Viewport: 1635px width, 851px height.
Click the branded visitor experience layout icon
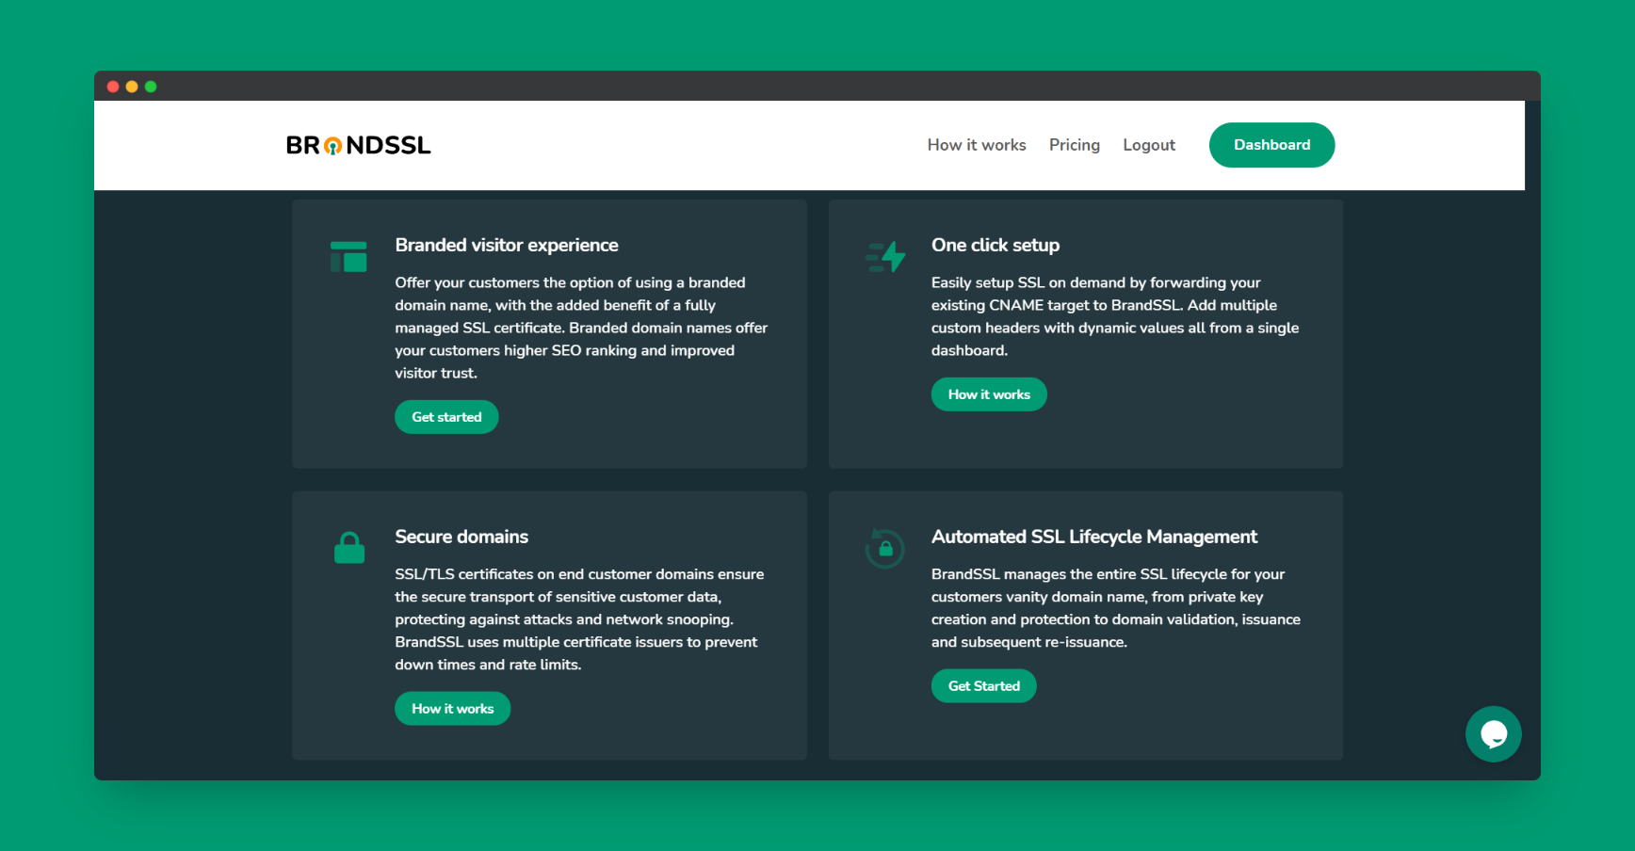point(348,256)
